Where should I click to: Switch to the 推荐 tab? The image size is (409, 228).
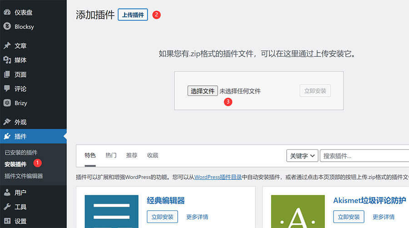click(132, 155)
